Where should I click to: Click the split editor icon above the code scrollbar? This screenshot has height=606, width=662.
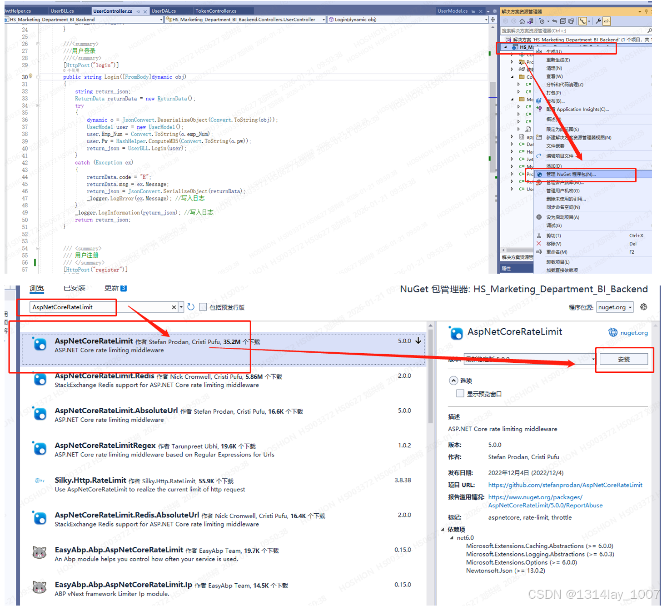click(493, 20)
